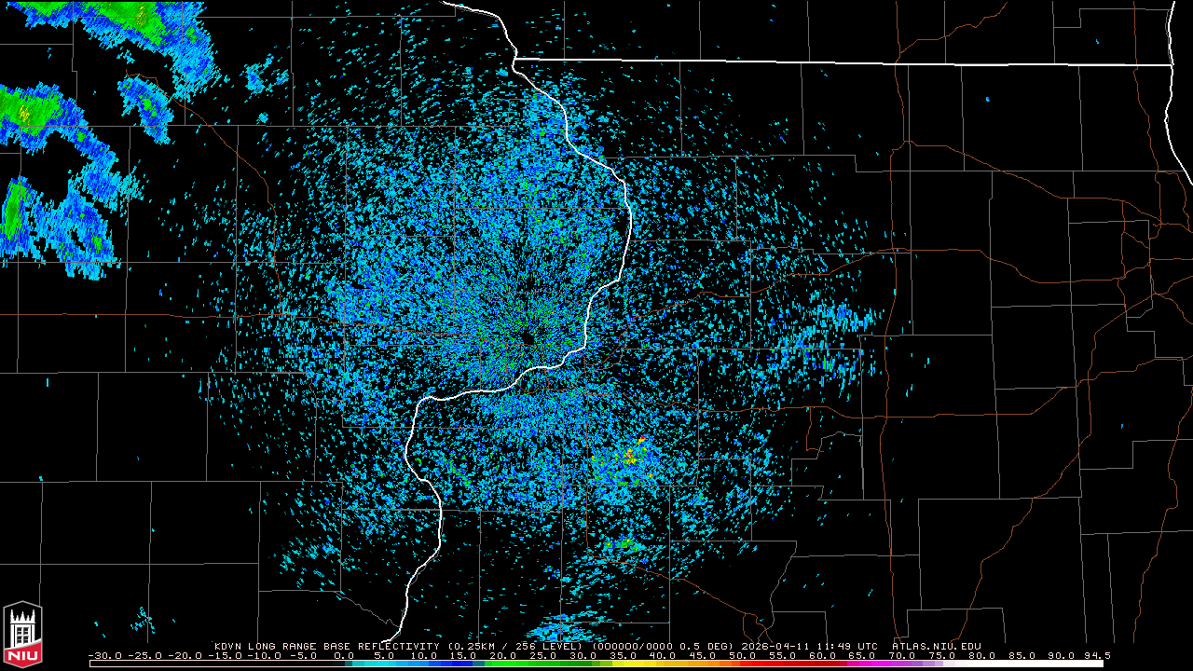Click the isolated blue dot in the upper right

click(x=987, y=98)
